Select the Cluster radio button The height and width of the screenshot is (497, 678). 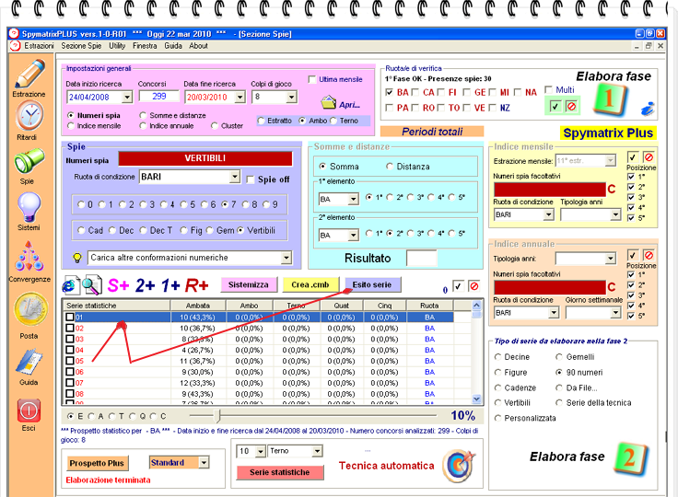[x=215, y=126]
